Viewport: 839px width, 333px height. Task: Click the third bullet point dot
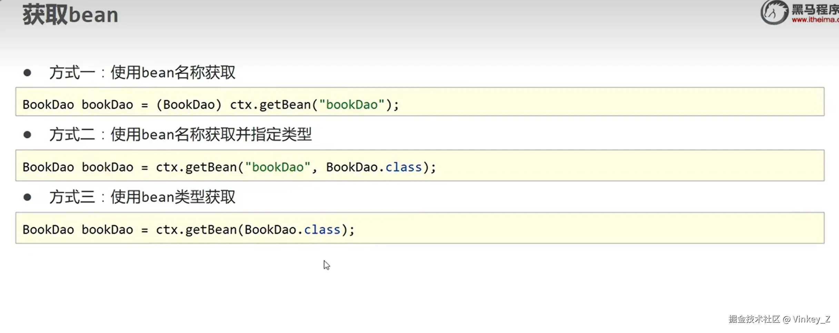tap(27, 197)
